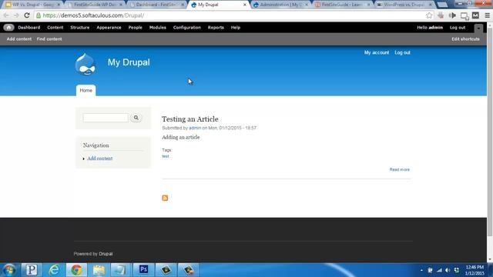Viewport: 493px width, 277px height.
Task: Click the page vertical scrollbar
Action: [490, 132]
